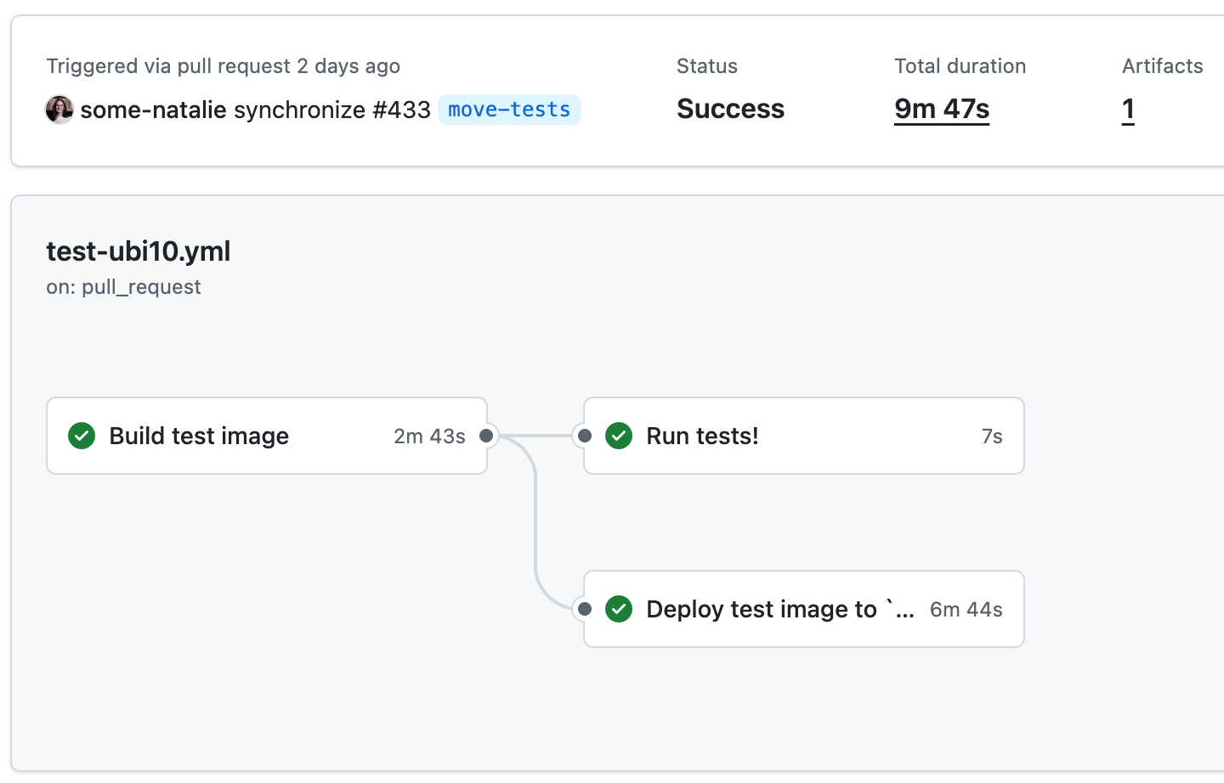The height and width of the screenshot is (783, 1224).
Task: Open the Build test image job
Action: [199, 436]
